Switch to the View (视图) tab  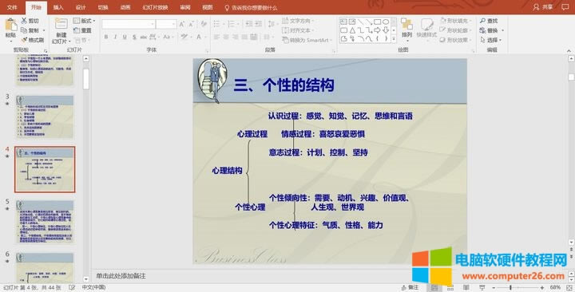(208, 7)
